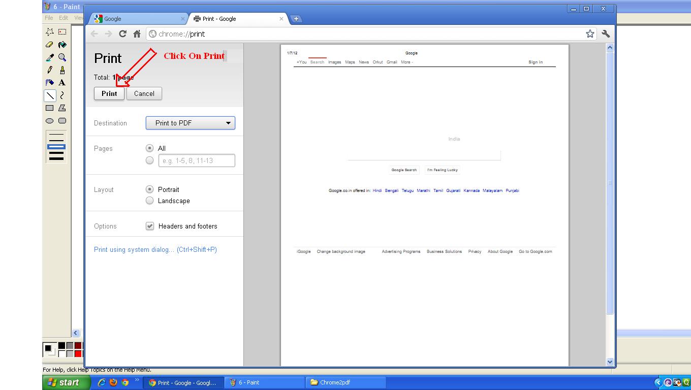The image size is (691, 390).
Task: Open Chrome's wrench settings menu
Action: [x=606, y=34]
